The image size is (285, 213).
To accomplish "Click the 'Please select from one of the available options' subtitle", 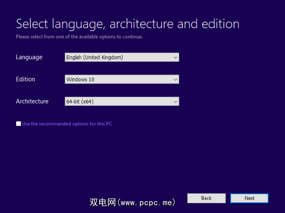I will [x=79, y=37].
